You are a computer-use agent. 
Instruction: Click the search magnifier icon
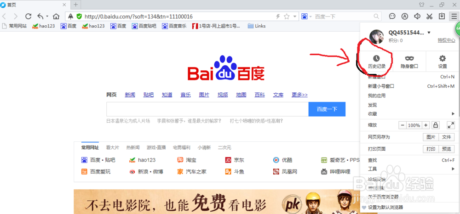click(x=376, y=17)
